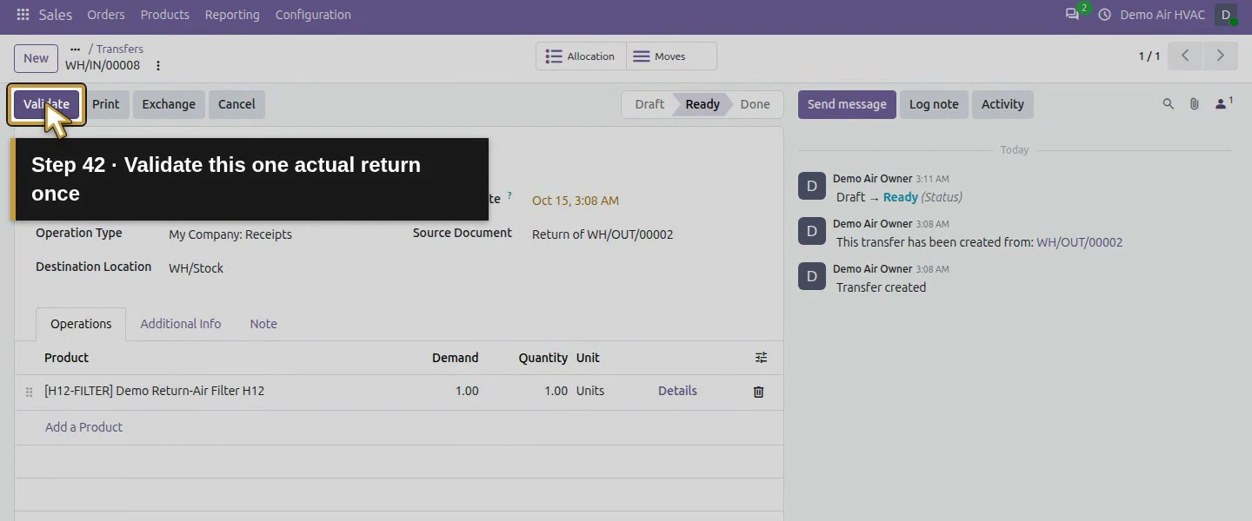Image resolution: width=1252 pixels, height=521 pixels.
Task: Open the apps grid menu icon
Action: tap(23, 15)
